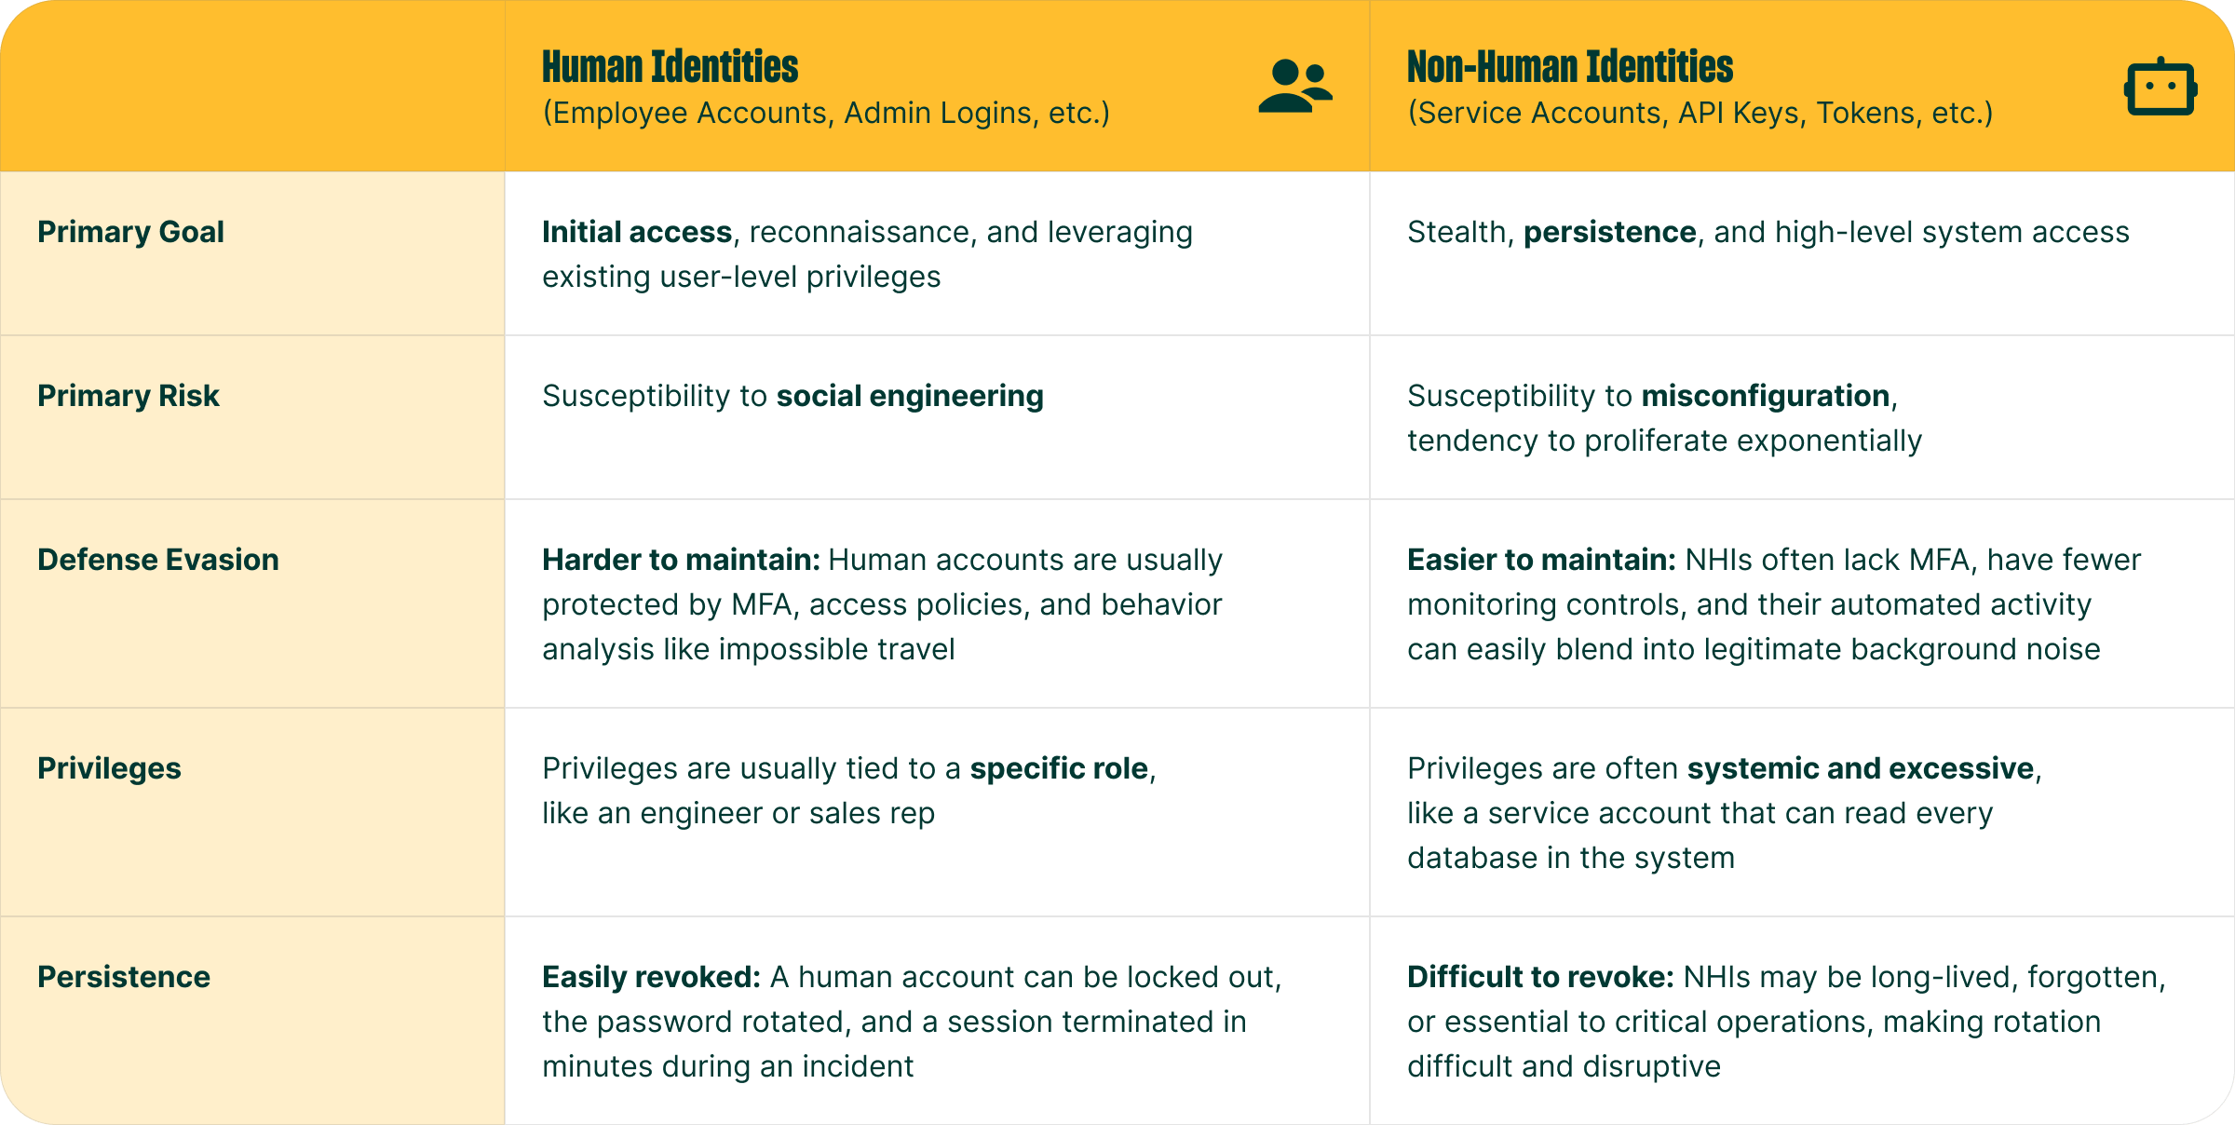This screenshot has width=2235, height=1125.
Task: Click the Primary Risk row label
Action: pos(129,396)
